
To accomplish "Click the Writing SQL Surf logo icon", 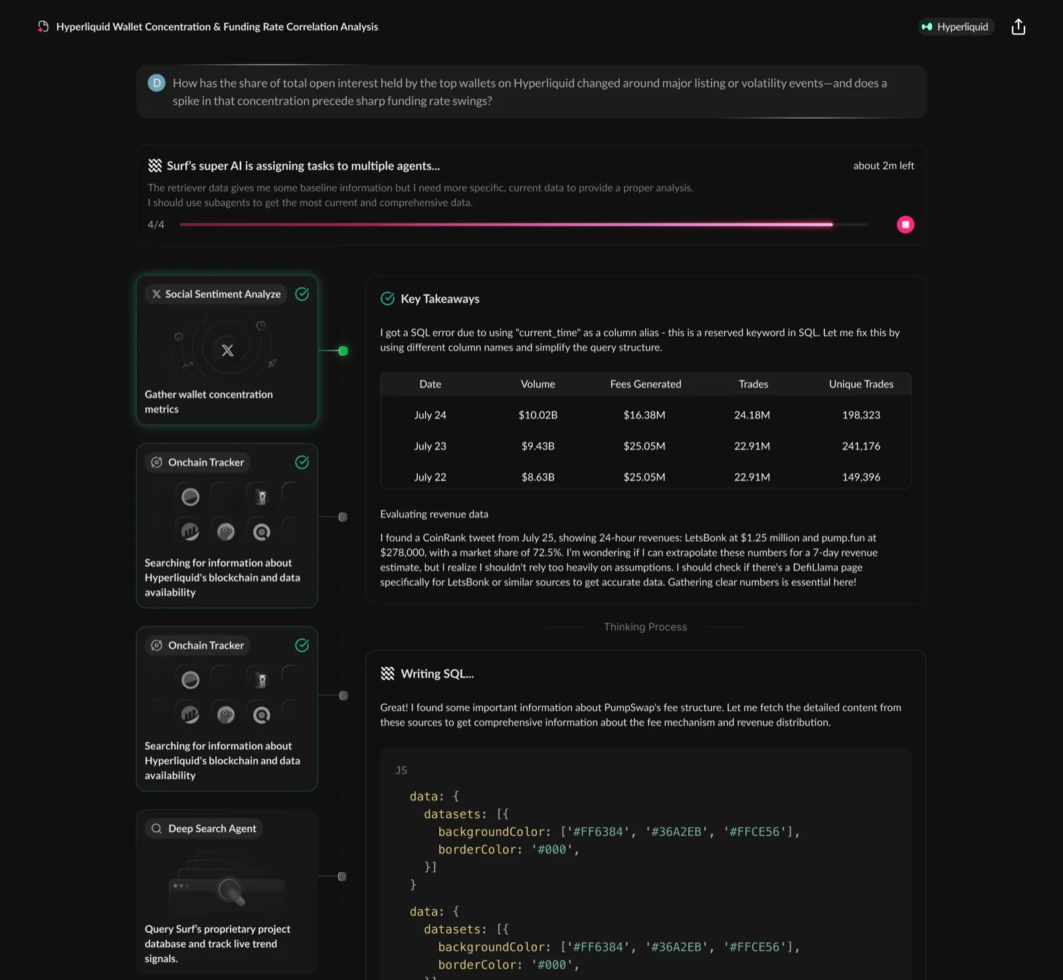I will pyautogui.click(x=387, y=674).
